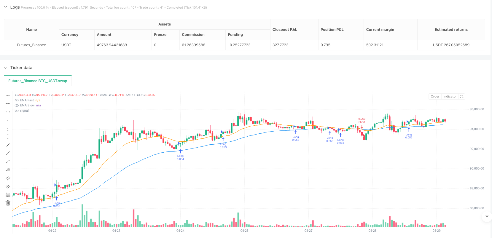The height and width of the screenshot is (238, 492).
Task: Click the 92,000.00 price axis label
Action: [x=477, y=149]
